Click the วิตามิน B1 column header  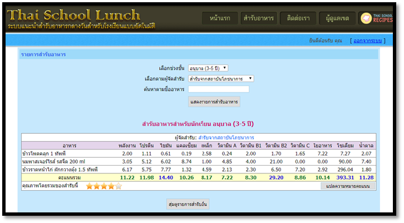pyautogui.click(x=251, y=146)
